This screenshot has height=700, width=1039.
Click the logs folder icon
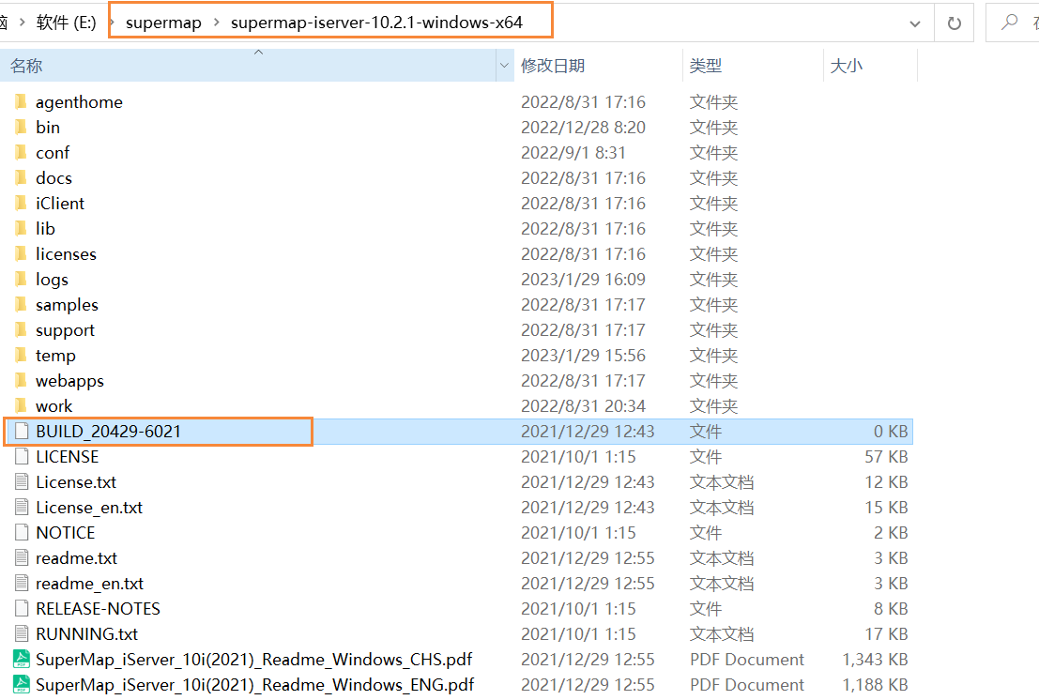pyautogui.click(x=22, y=280)
